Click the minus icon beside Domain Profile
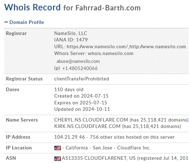Screen dimensions: 189x163 pyautogui.click(x=6, y=22)
